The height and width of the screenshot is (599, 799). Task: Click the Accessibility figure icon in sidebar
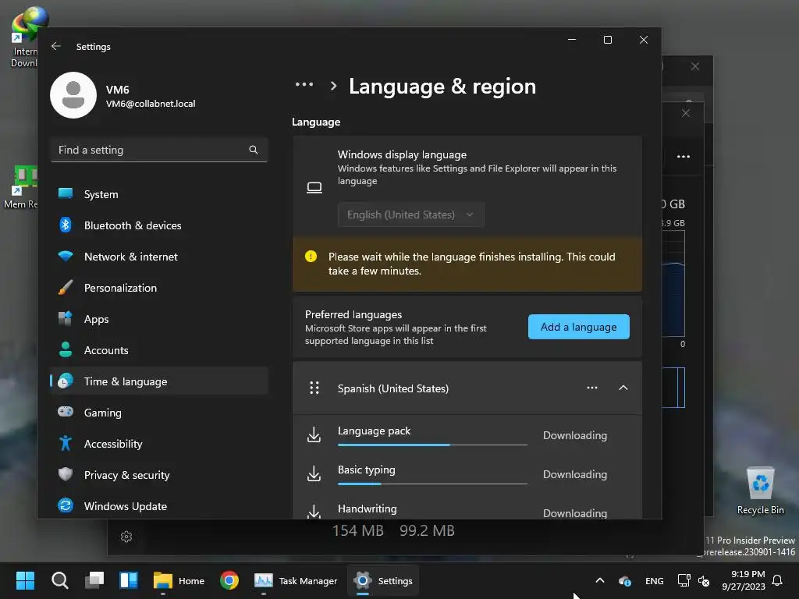(66, 443)
